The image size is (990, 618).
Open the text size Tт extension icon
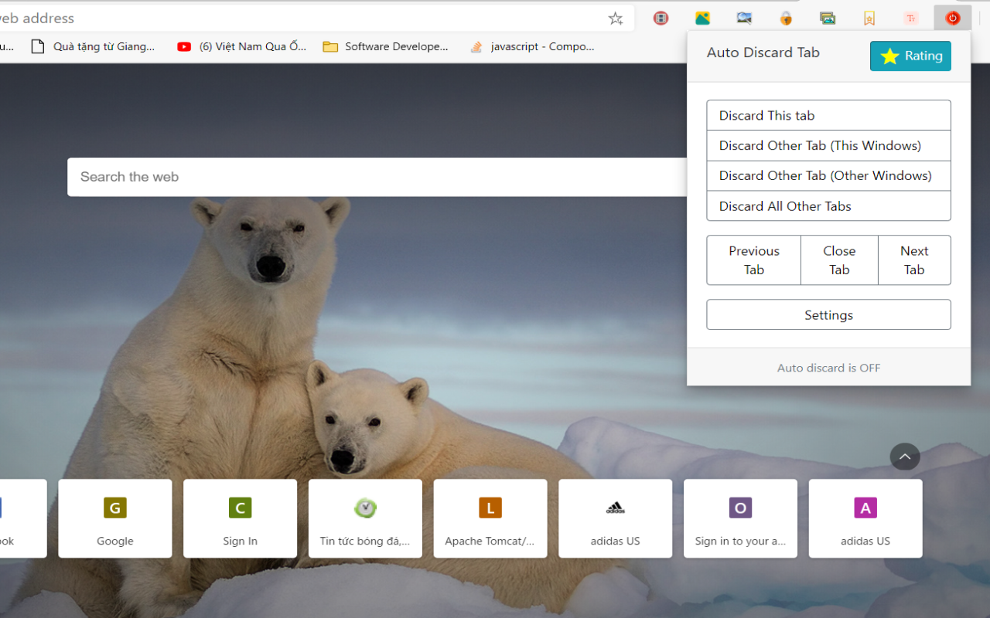coord(910,19)
